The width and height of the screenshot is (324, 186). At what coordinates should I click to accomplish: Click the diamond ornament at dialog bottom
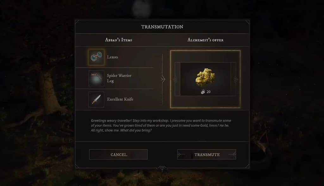[162, 168]
